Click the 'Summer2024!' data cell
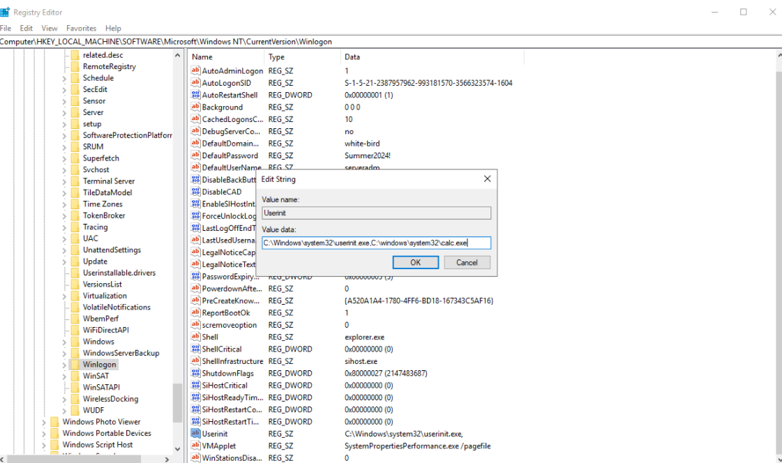782x463 pixels. click(368, 155)
